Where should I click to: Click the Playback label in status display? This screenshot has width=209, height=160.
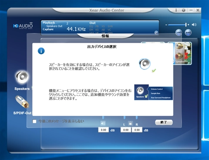[x=49, y=23]
